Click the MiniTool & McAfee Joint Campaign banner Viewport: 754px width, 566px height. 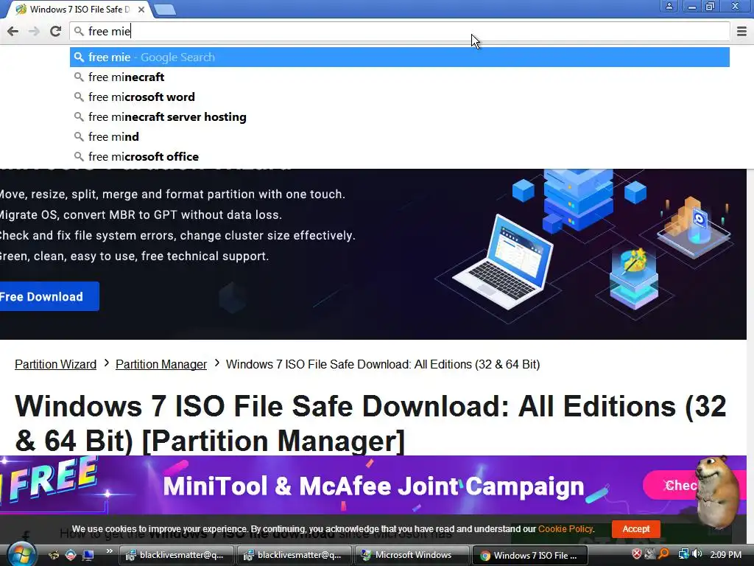pyautogui.click(x=373, y=486)
